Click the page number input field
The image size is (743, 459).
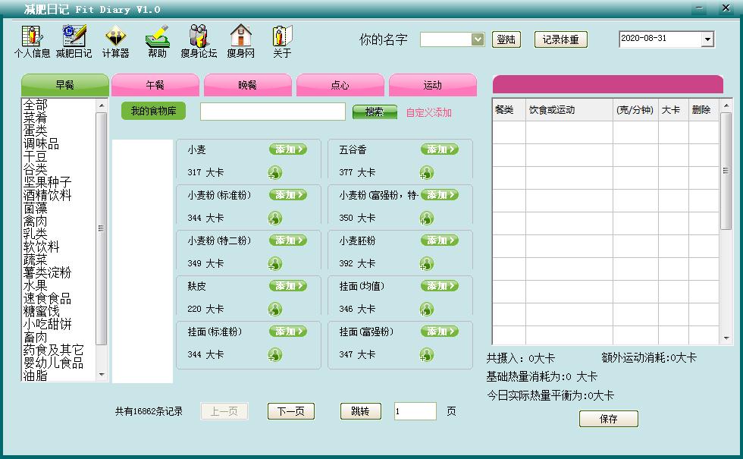[x=414, y=411]
